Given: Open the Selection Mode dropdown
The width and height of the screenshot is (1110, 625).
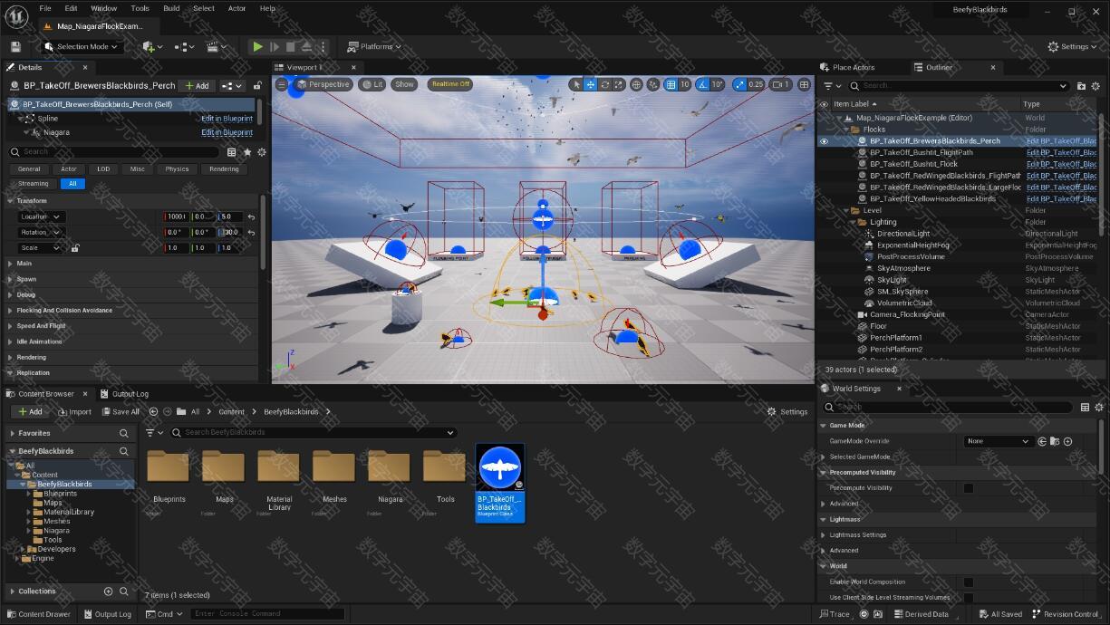Looking at the screenshot, I should pyautogui.click(x=82, y=46).
